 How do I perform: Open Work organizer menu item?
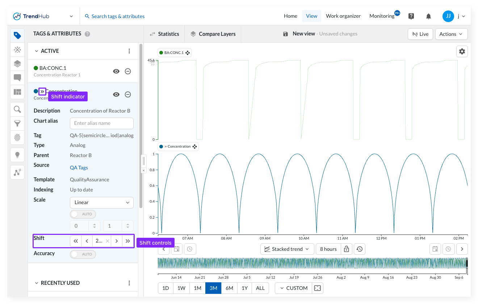(x=343, y=16)
